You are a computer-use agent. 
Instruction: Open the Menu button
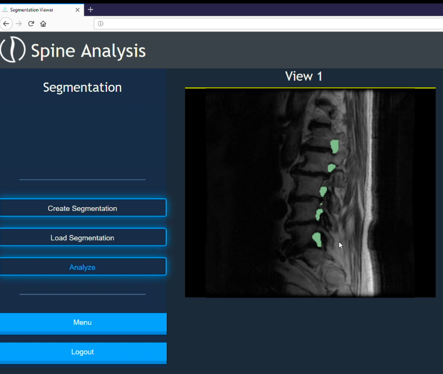pos(82,324)
